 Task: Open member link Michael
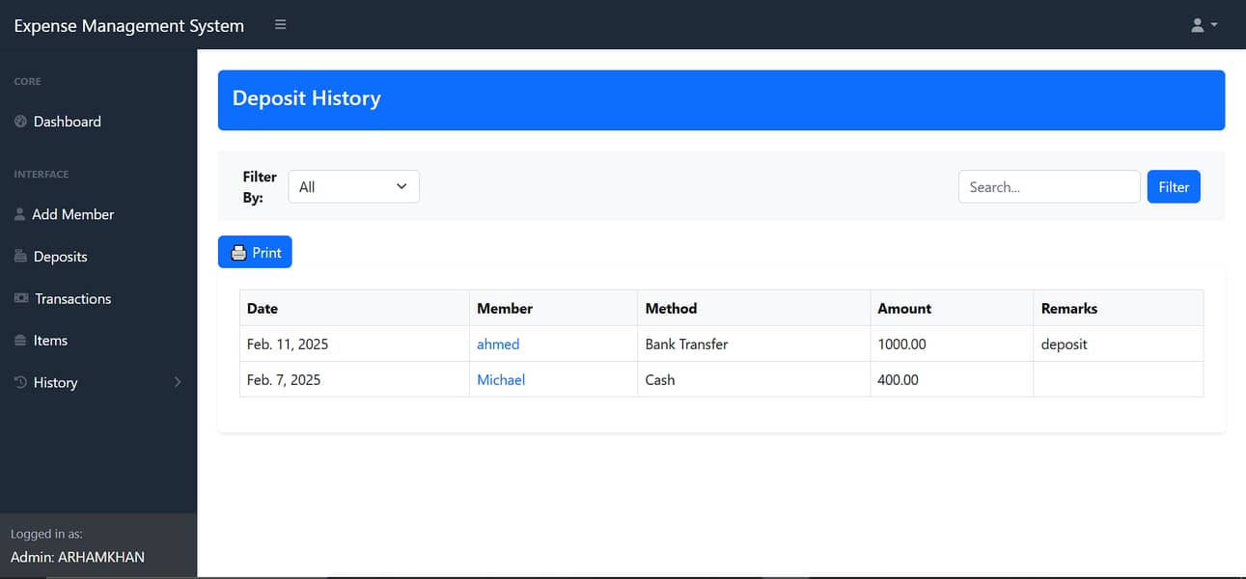501,380
